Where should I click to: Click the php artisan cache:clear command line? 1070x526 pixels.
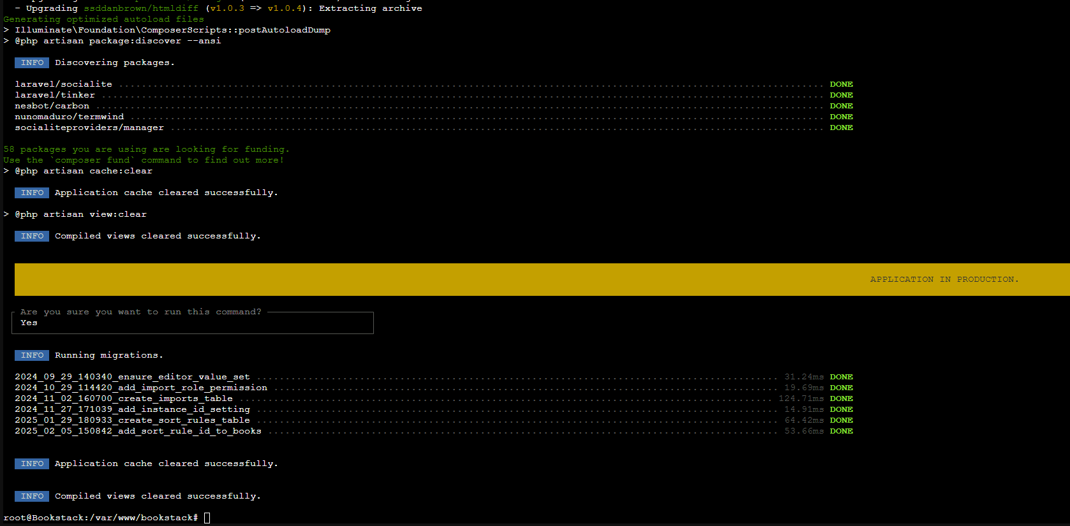(84, 171)
